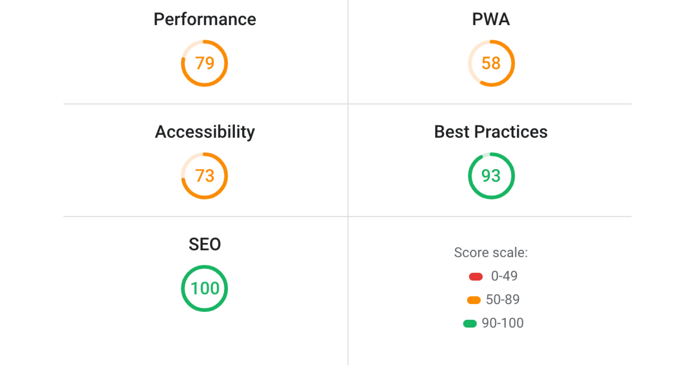
Task: Click the PWA score gauge showing 58
Action: coord(491,63)
